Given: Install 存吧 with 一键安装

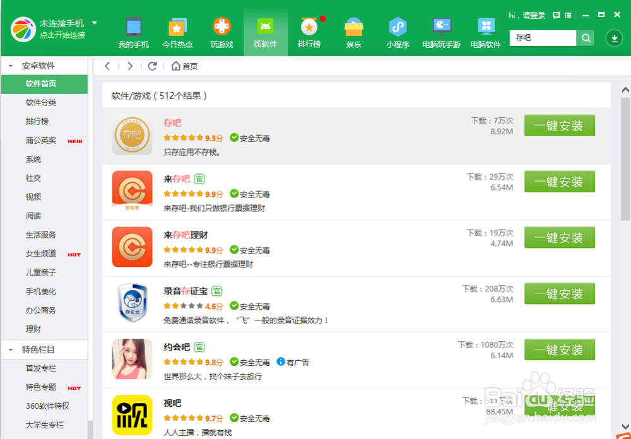Looking at the screenshot, I should (x=559, y=126).
